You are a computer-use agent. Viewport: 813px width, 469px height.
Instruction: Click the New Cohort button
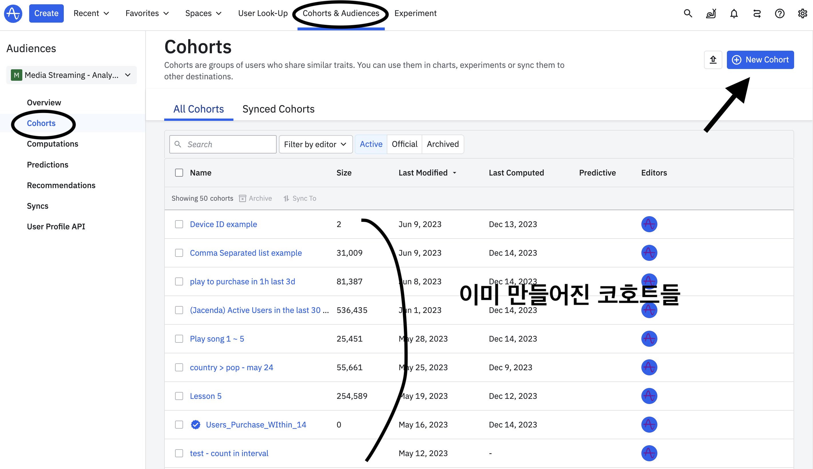[760, 60]
